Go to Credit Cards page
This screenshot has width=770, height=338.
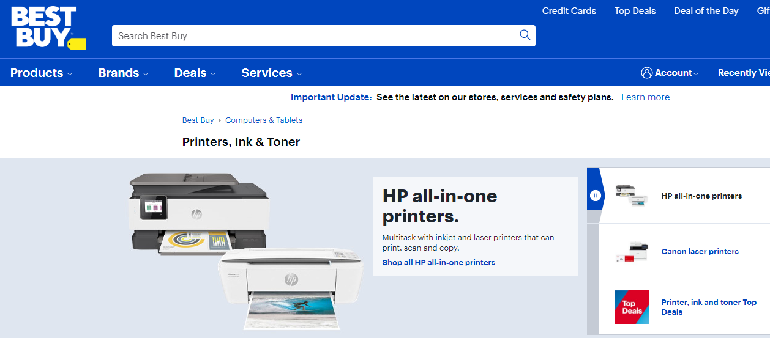pos(569,11)
